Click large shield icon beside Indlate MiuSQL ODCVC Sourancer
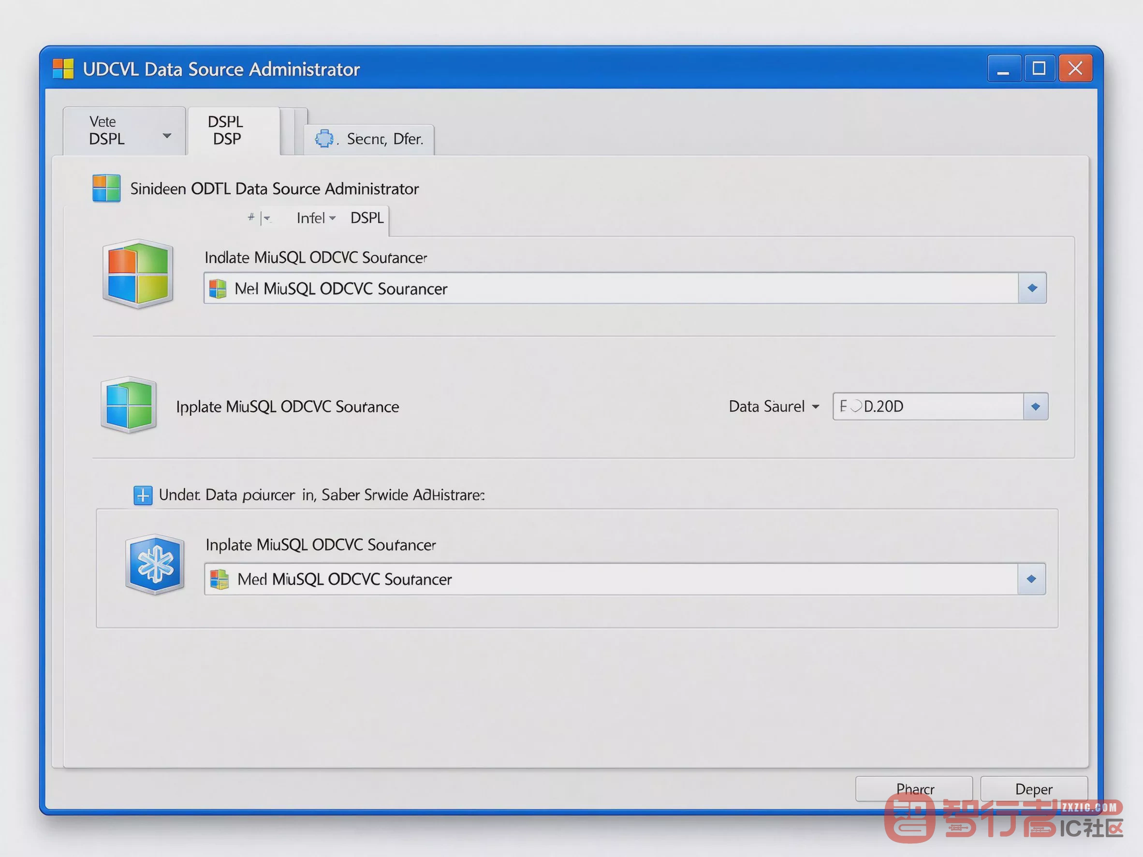The image size is (1143, 857). 137,274
